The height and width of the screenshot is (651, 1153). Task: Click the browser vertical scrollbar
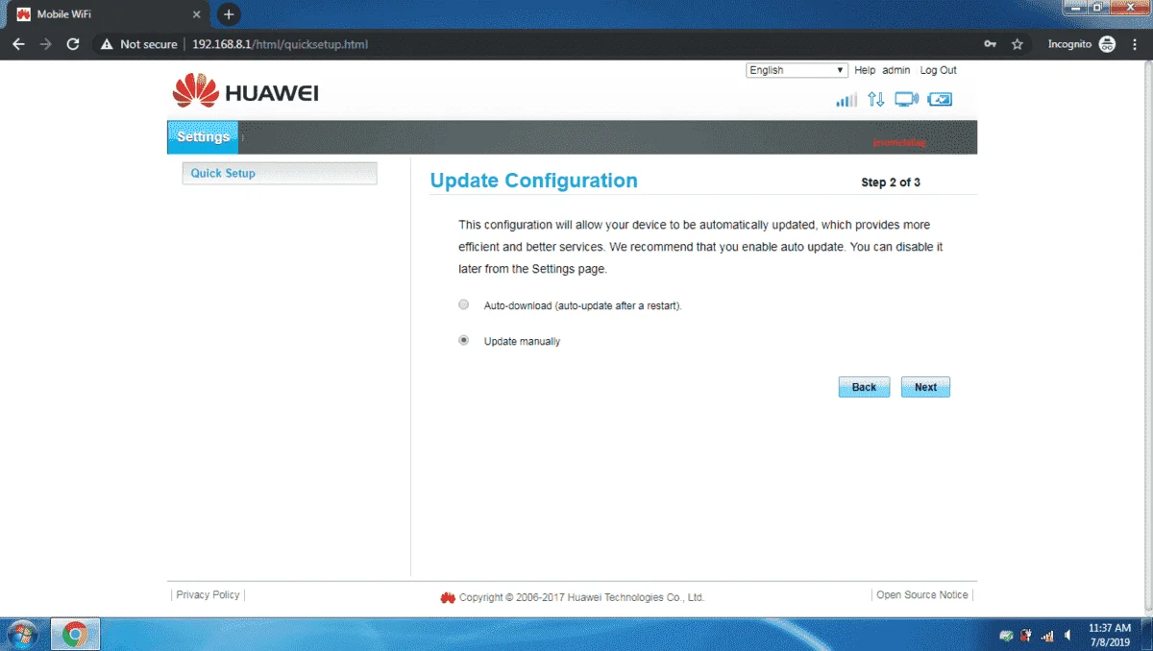coord(1146,336)
